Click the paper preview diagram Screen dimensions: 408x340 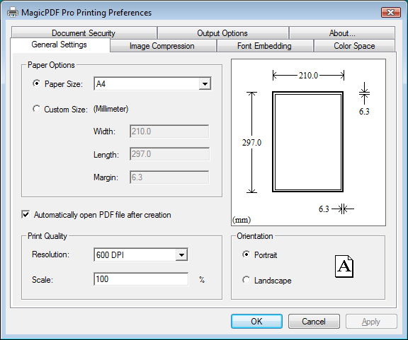308,142
